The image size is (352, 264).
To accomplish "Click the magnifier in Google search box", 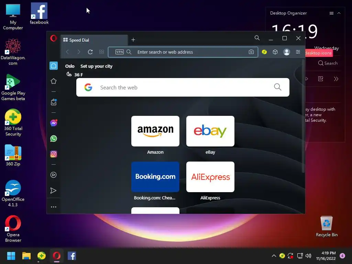I will pos(278,87).
